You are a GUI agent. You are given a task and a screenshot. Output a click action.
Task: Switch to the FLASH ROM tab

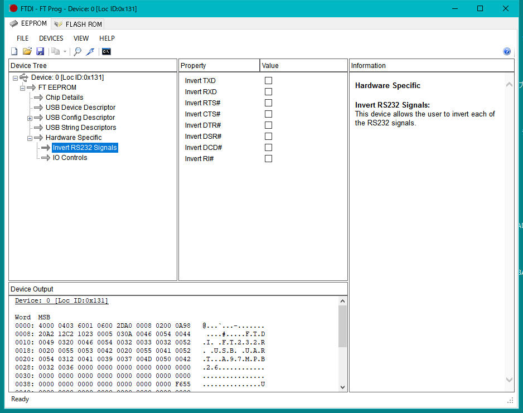point(78,24)
